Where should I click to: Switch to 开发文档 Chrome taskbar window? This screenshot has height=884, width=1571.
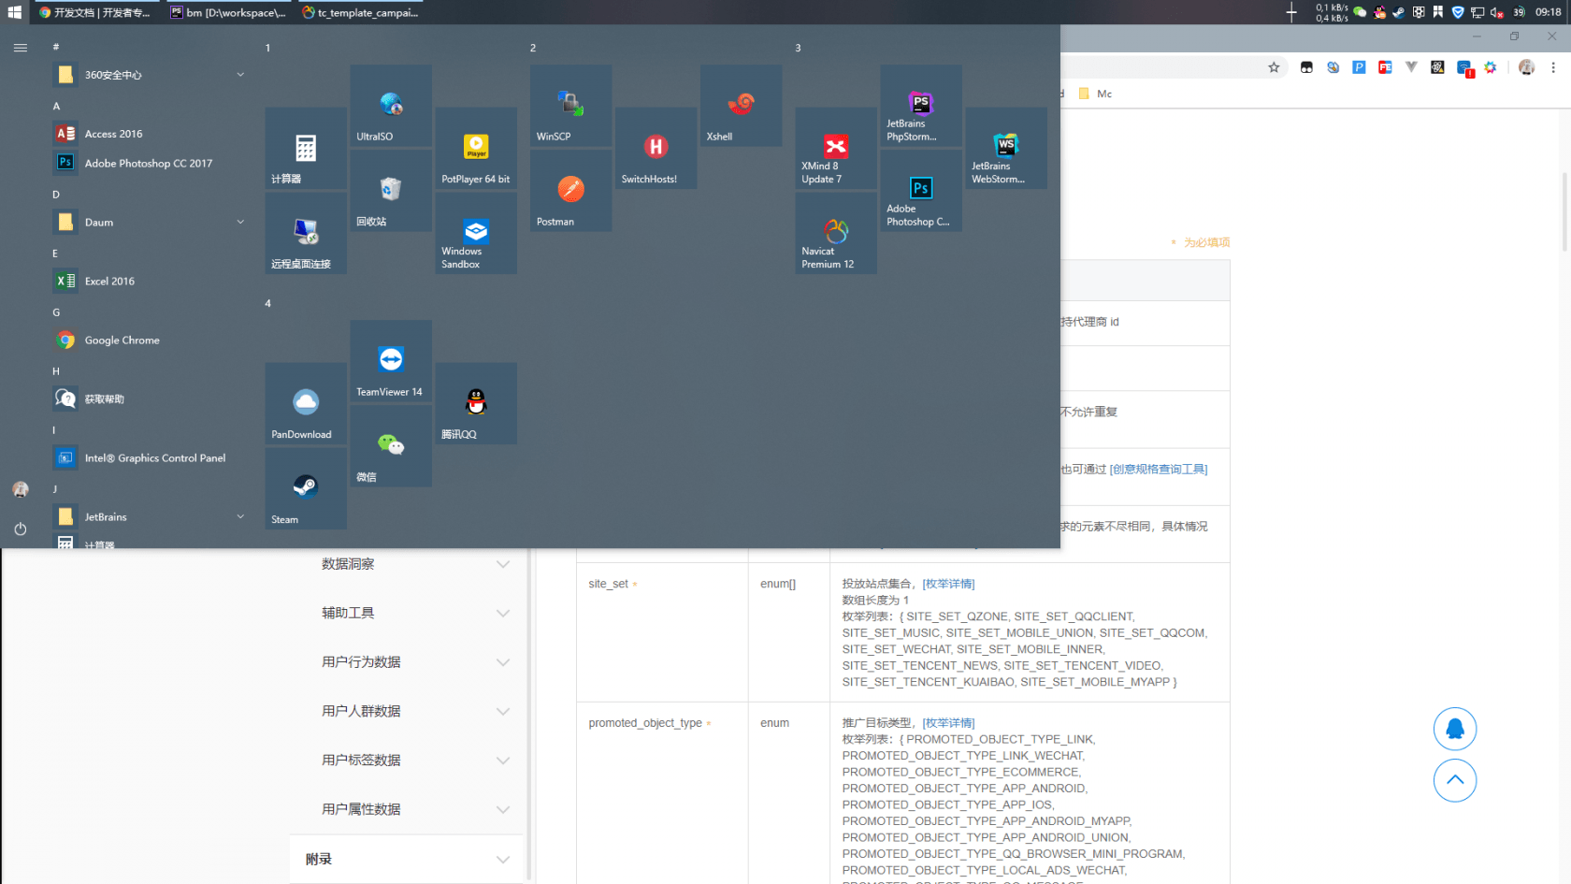(95, 12)
